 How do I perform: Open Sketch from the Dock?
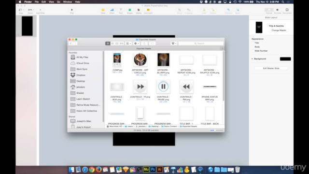pos(126,170)
